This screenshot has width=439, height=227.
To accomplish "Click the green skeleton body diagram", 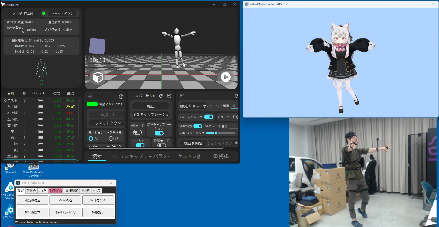I will pyautogui.click(x=41, y=72).
